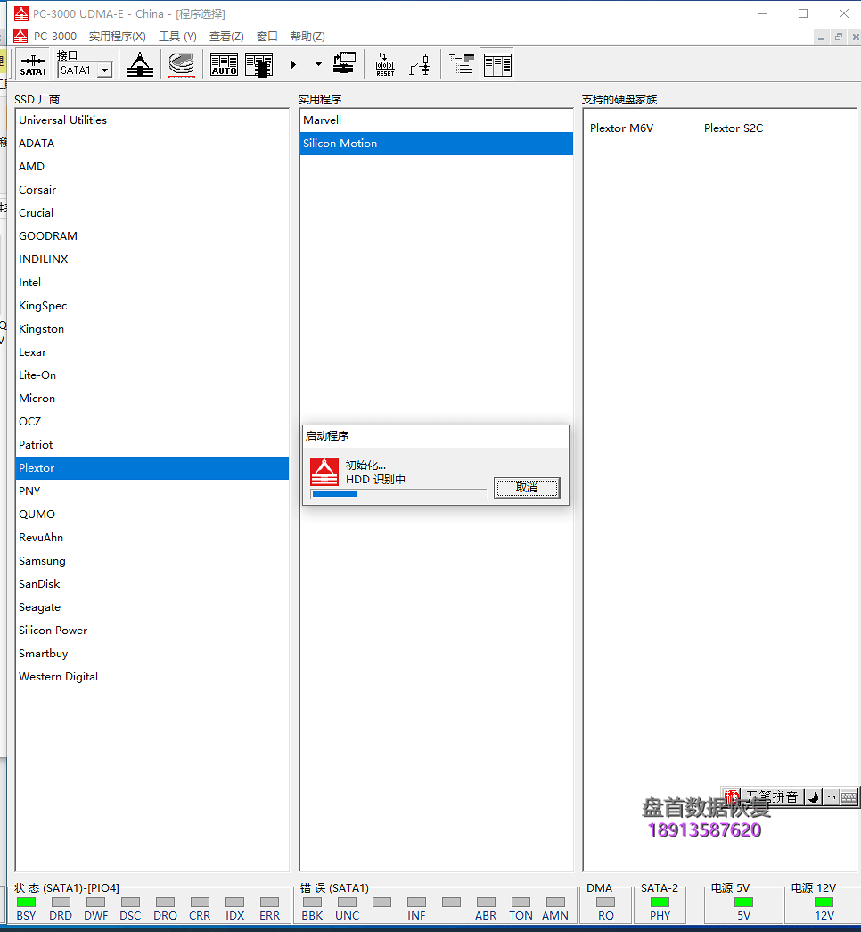Select ADATA vendor
Viewport: 861px width, 932px height.
tap(152, 144)
